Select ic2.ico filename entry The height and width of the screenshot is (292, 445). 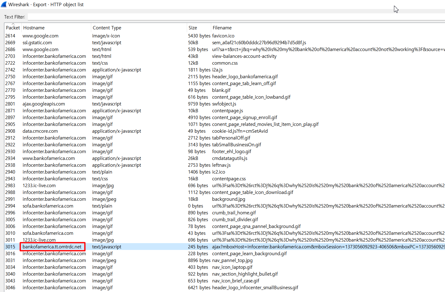(219, 172)
